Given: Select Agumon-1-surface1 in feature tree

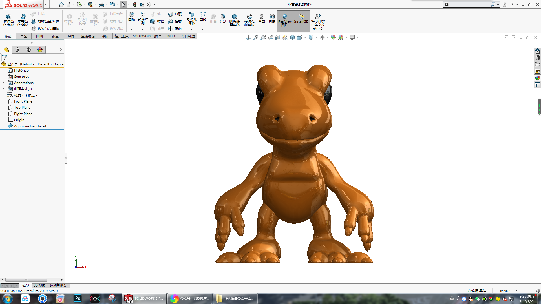Looking at the screenshot, I should click(30, 126).
